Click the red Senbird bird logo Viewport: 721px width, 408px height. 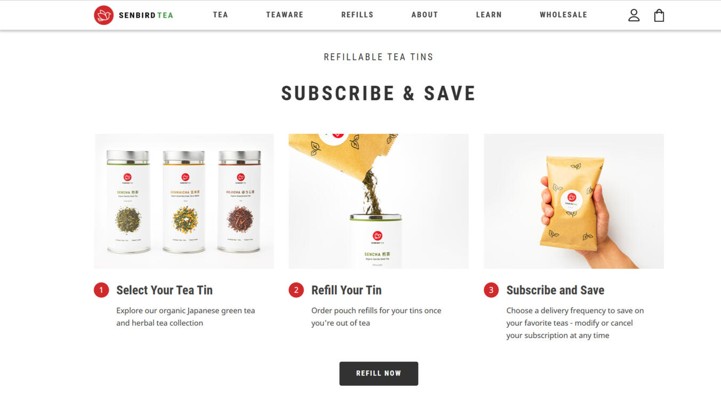click(x=103, y=15)
